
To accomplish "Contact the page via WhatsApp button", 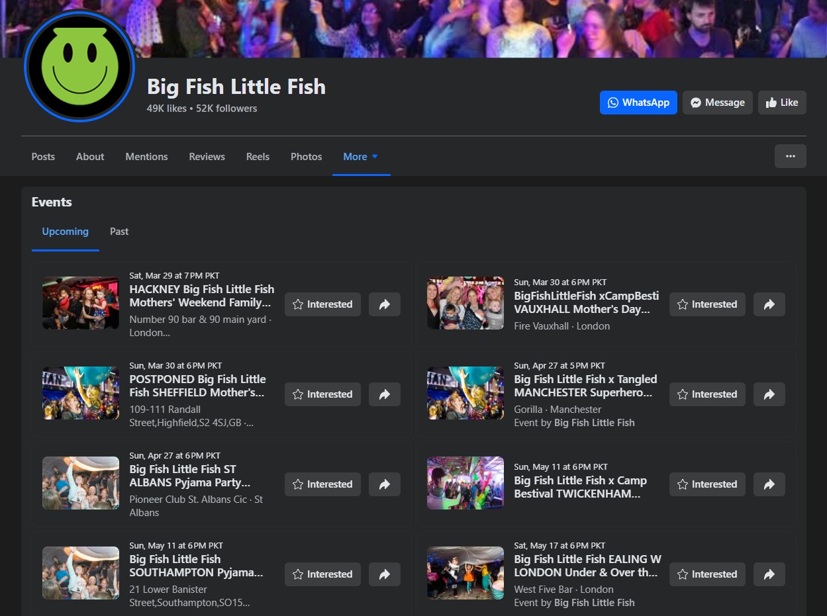I will point(638,103).
